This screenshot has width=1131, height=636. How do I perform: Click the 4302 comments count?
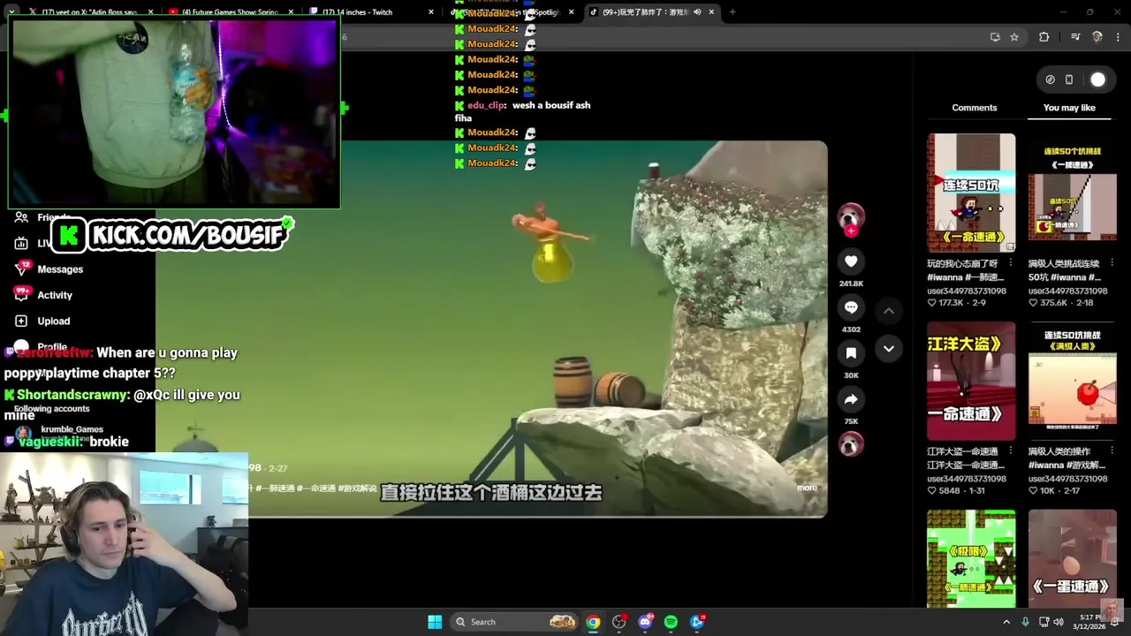[851, 329]
